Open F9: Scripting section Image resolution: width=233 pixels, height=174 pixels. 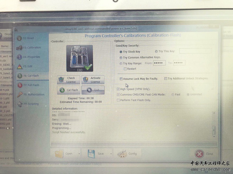tap(31, 104)
